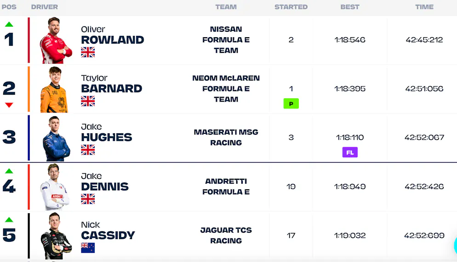Click the green up arrow beside position 4
The image size is (457, 262).
pos(9,171)
